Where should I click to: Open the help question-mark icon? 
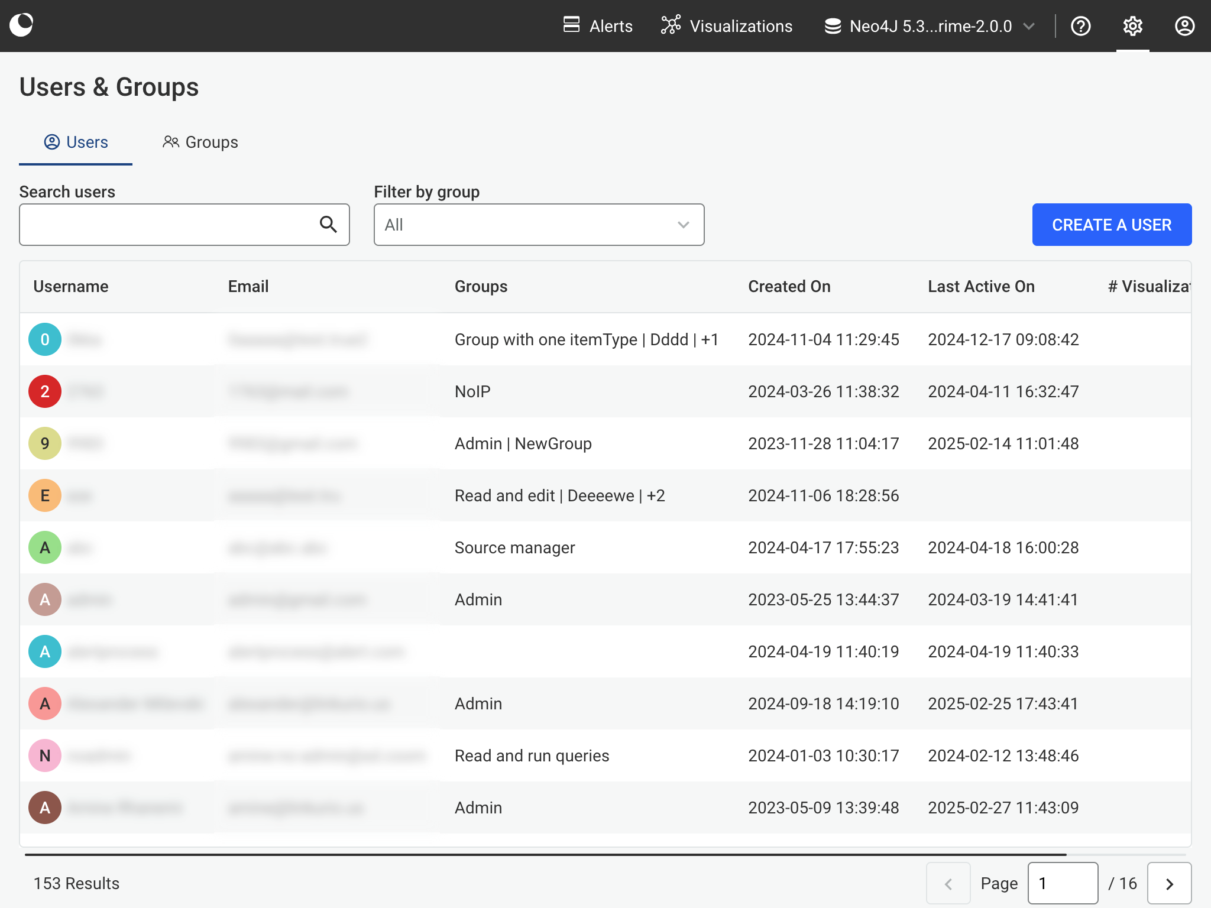point(1081,26)
